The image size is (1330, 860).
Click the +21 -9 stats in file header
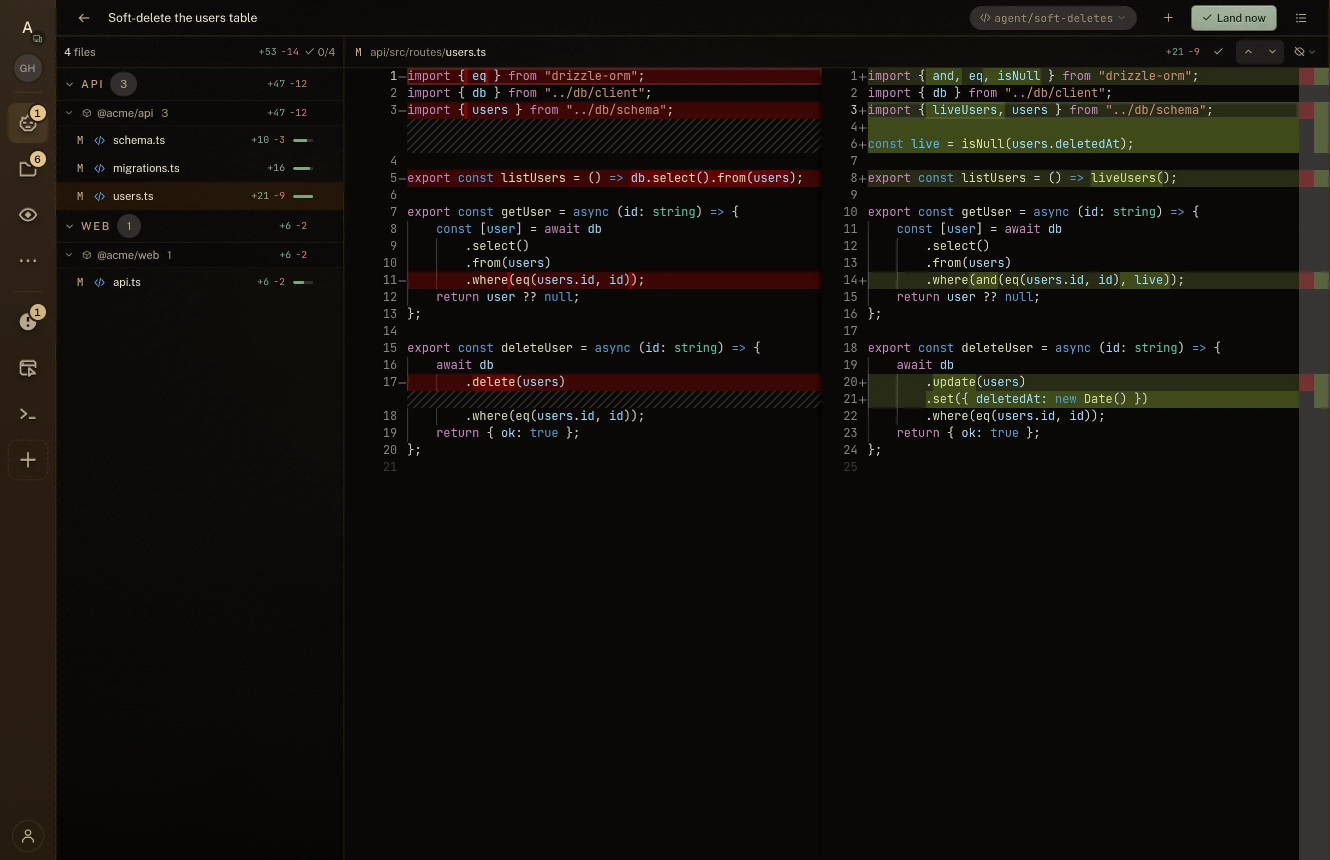[x=1182, y=52]
